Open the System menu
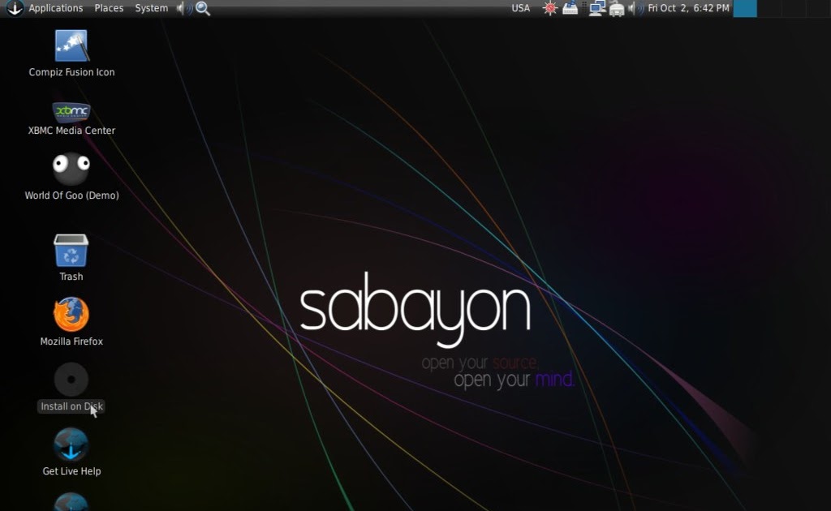The width and height of the screenshot is (831, 511). (151, 8)
